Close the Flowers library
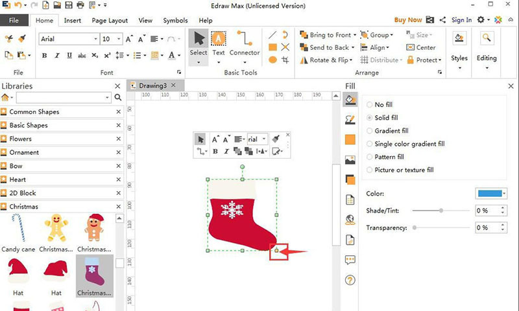The width and height of the screenshot is (519, 311). pos(119,139)
